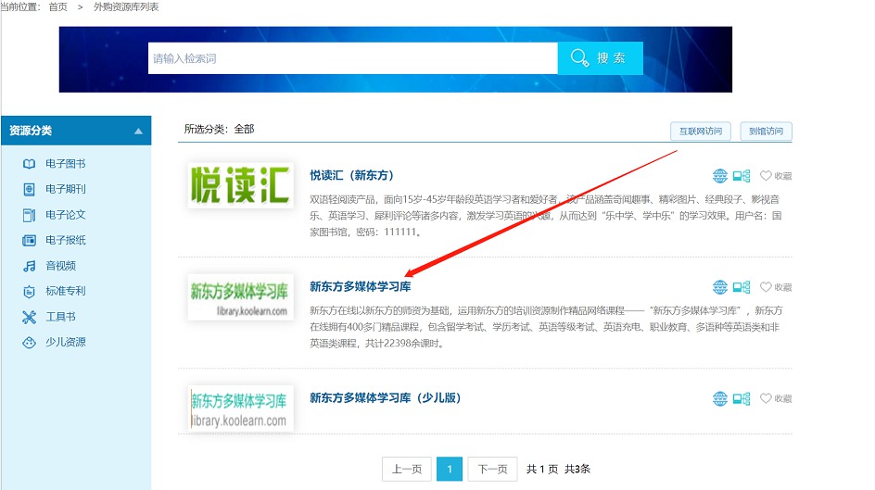
Task: Go to the 音视频 category
Action: point(60,266)
